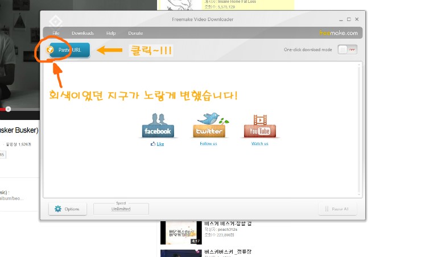Click the Facebook logo icon

158,126
